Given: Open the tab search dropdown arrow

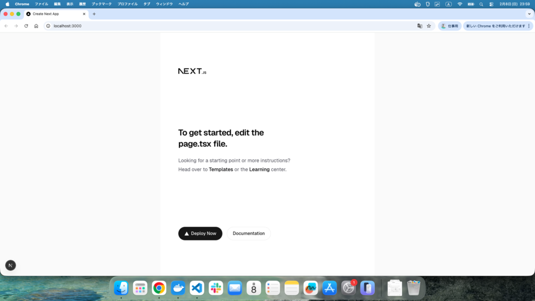Looking at the screenshot, I should click(x=529, y=14).
